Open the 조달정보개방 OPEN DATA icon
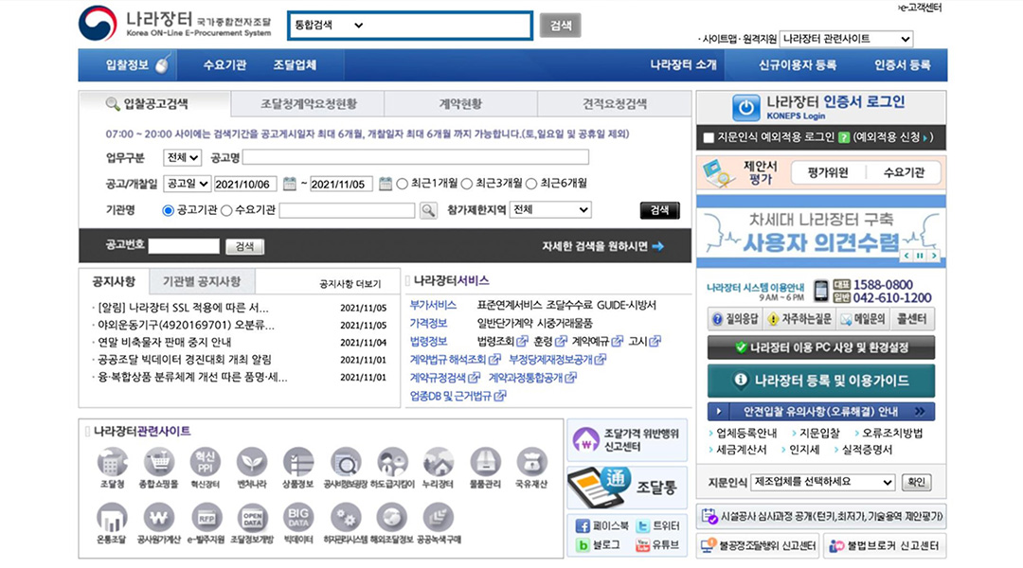The height and width of the screenshot is (568, 1023). (x=252, y=518)
